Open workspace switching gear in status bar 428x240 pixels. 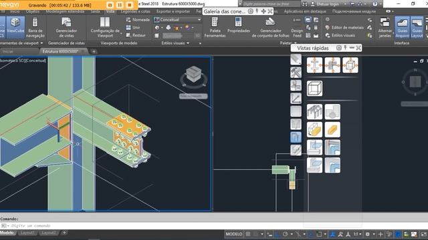[x=368, y=234]
